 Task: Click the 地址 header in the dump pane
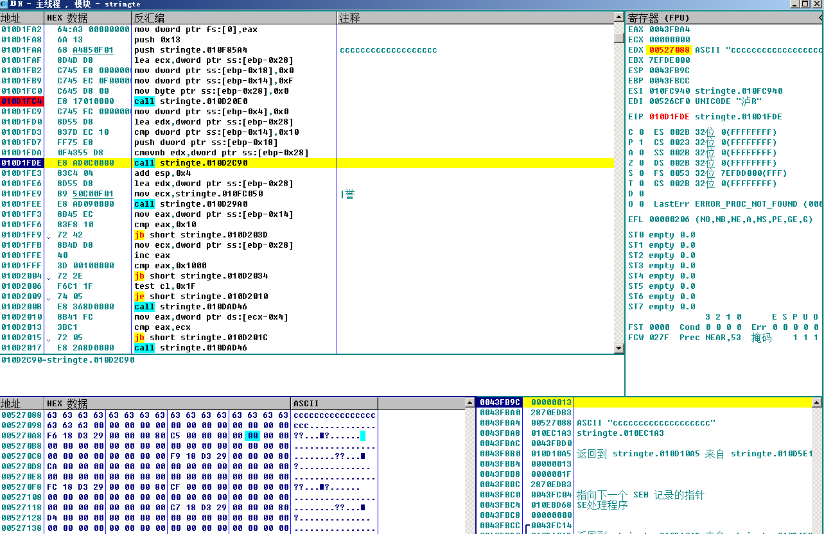22,403
